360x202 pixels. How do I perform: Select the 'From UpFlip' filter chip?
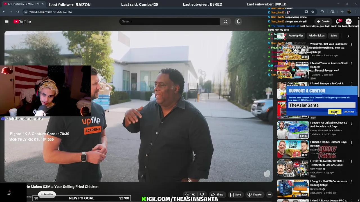(x=296, y=36)
